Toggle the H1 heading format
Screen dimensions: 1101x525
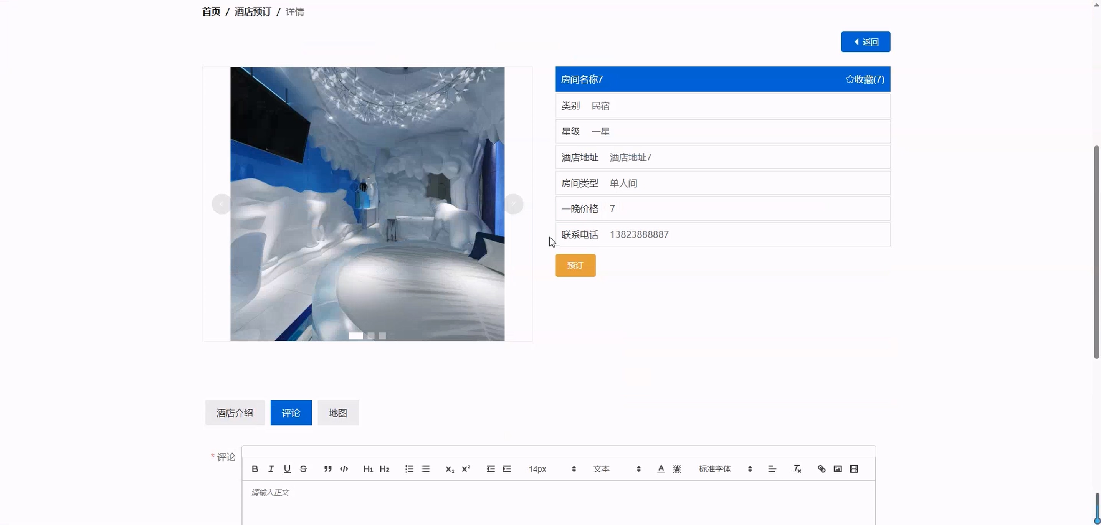click(368, 469)
